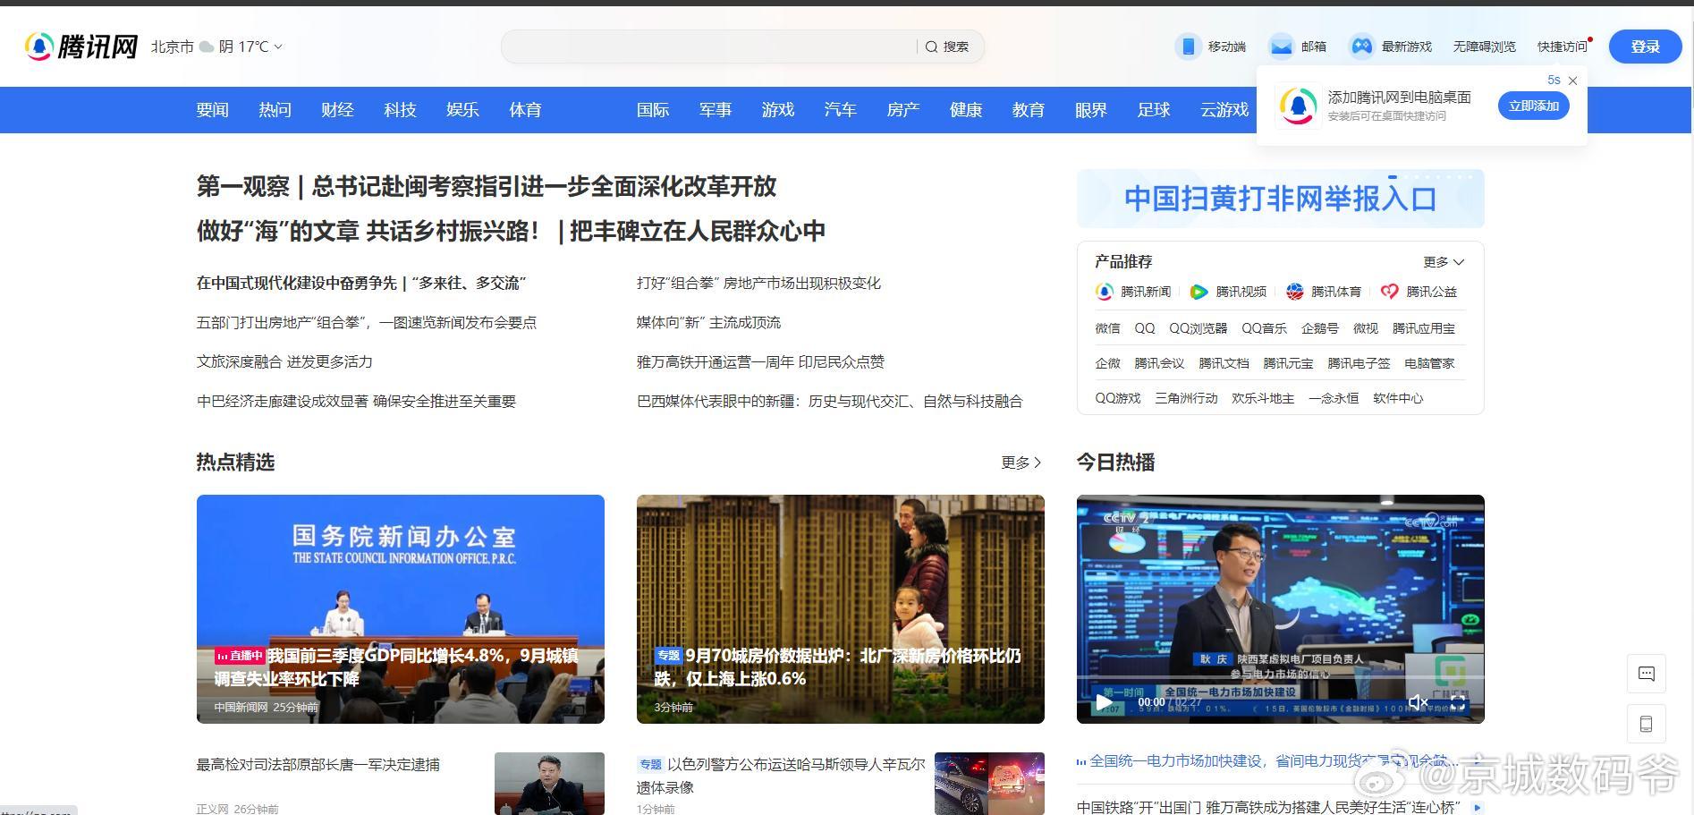The height and width of the screenshot is (815, 1694).
Task: Open the 三角洲行动 game link
Action: [1186, 398]
